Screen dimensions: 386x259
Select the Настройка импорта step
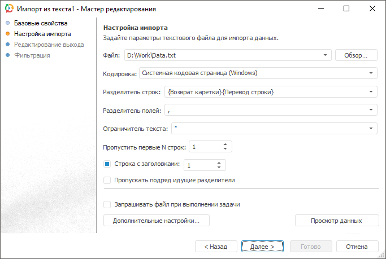click(x=42, y=34)
